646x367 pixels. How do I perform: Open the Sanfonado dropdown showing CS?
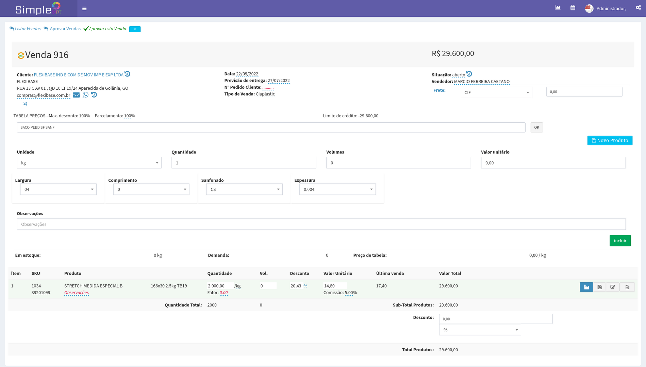click(244, 189)
